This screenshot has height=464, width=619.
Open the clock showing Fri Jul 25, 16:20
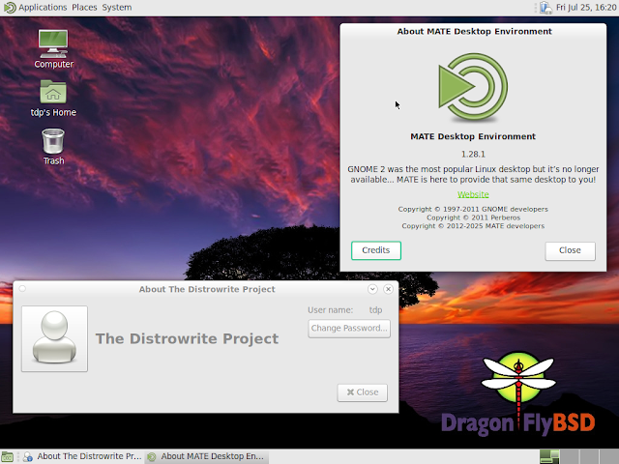[x=586, y=8]
